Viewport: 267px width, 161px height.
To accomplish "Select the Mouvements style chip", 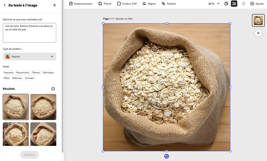I will (22, 72).
